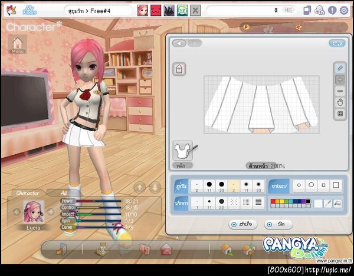Open the red mailbox icon

point(166,250)
